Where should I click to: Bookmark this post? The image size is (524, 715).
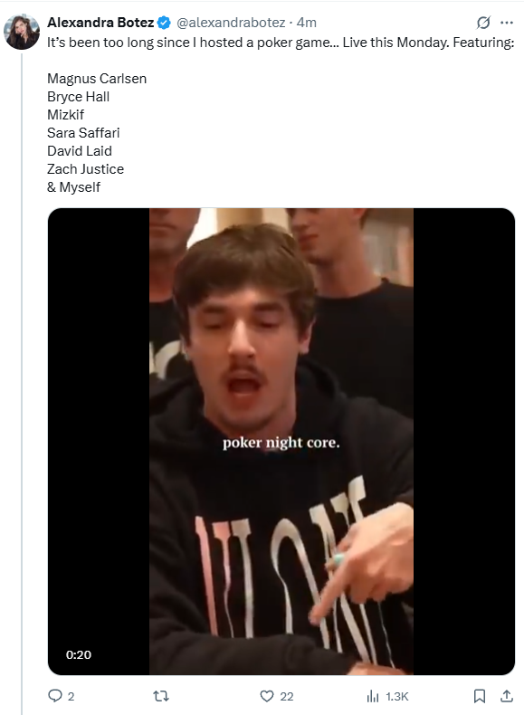(479, 696)
